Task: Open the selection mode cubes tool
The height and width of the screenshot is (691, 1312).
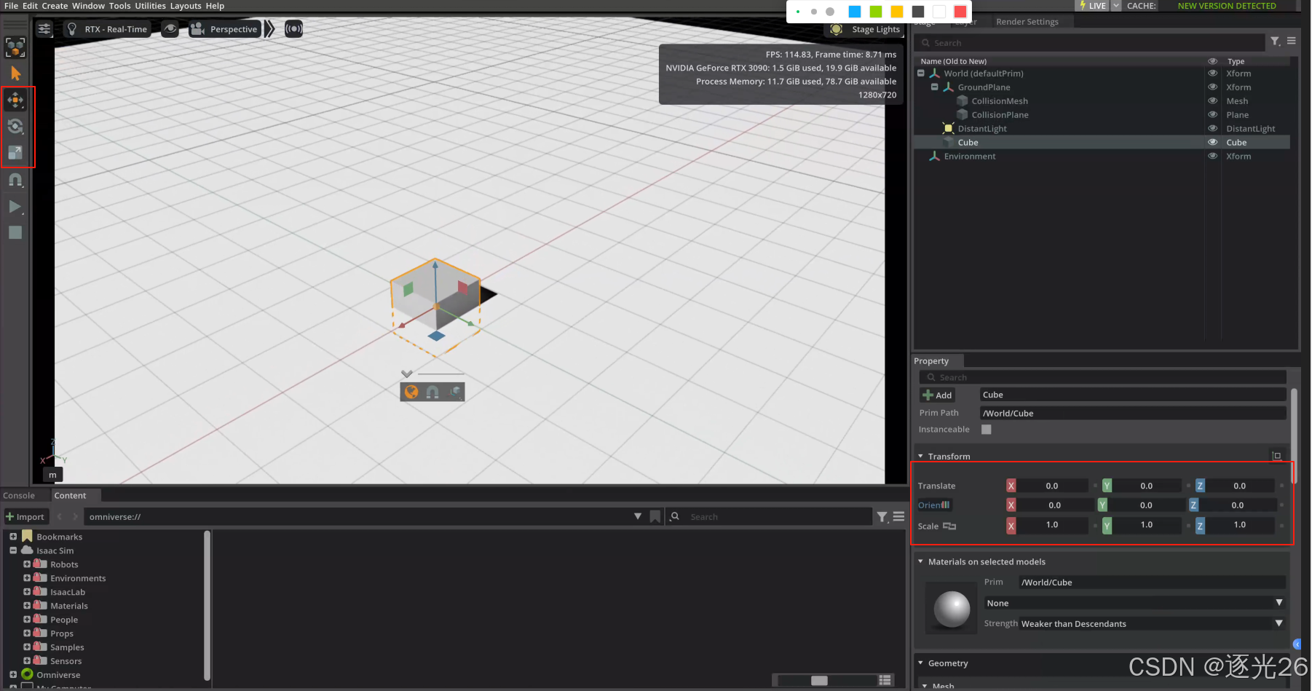Action: click(15, 48)
